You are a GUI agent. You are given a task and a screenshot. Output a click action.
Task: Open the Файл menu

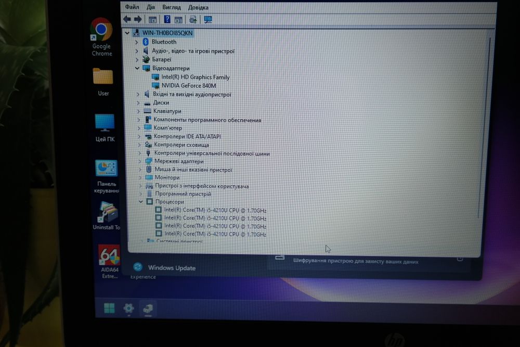(132, 7)
